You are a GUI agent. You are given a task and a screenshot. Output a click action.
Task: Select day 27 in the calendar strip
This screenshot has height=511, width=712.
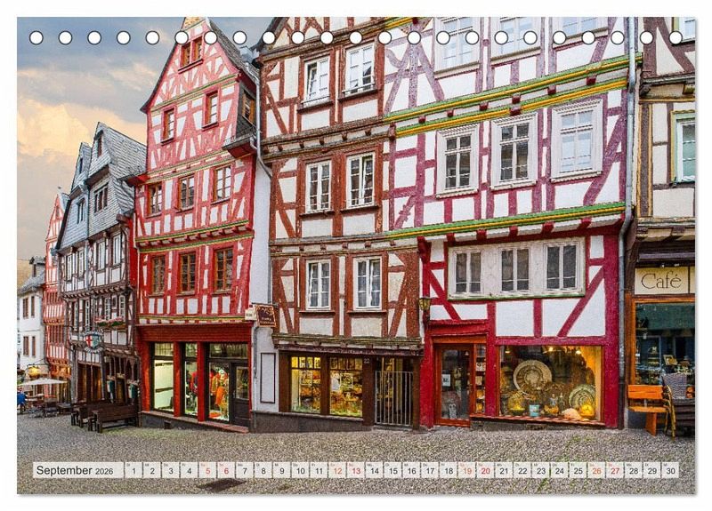click(614, 470)
